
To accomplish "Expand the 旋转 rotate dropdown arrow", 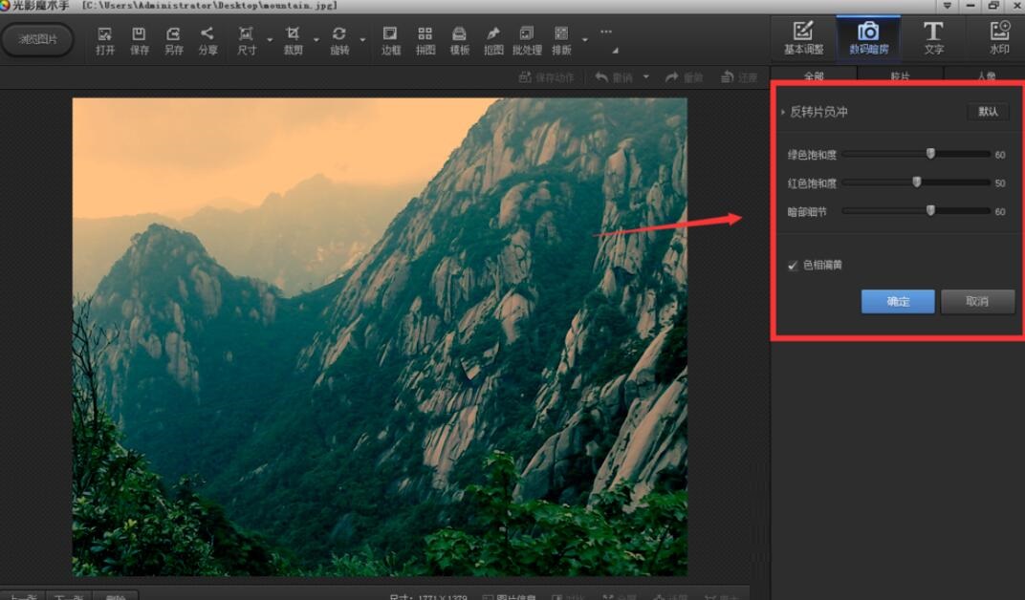I will [x=362, y=40].
